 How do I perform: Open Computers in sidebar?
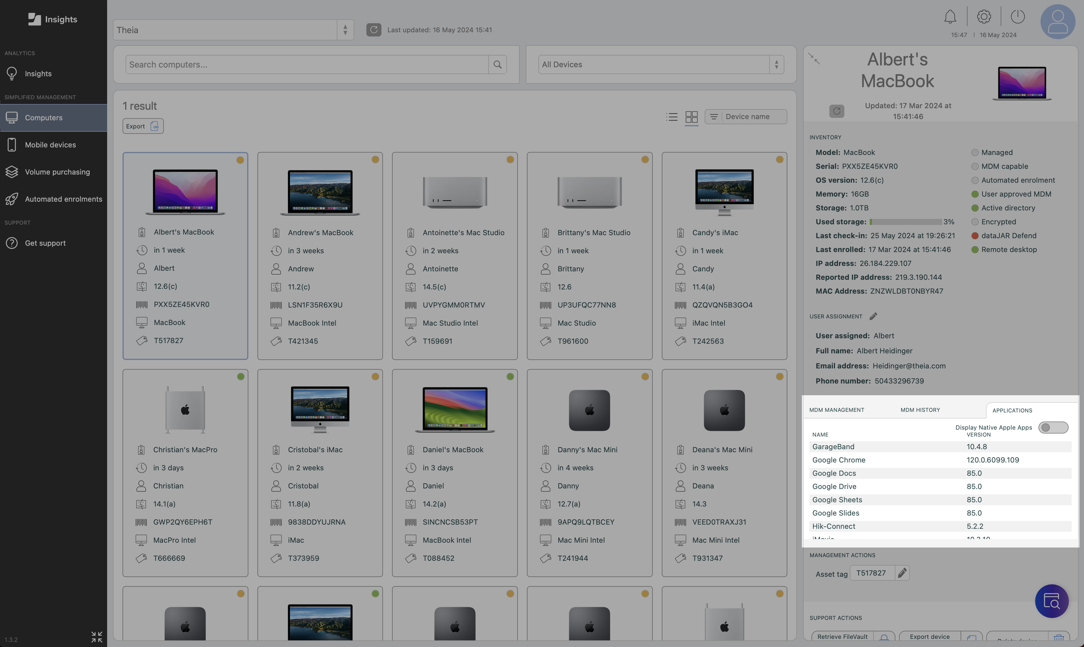(x=53, y=118)
